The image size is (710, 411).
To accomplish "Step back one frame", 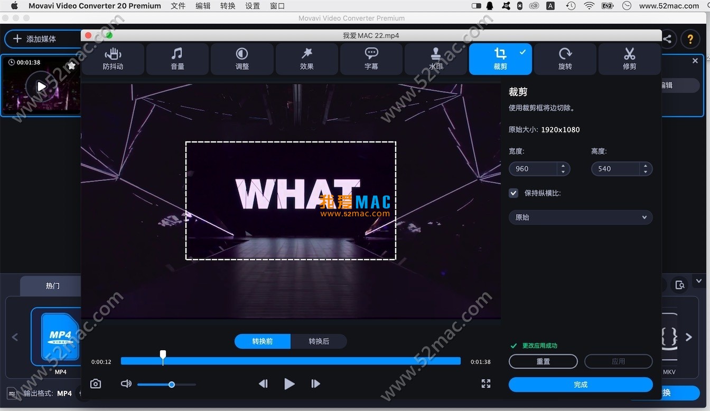I will [x=263, y=384].
